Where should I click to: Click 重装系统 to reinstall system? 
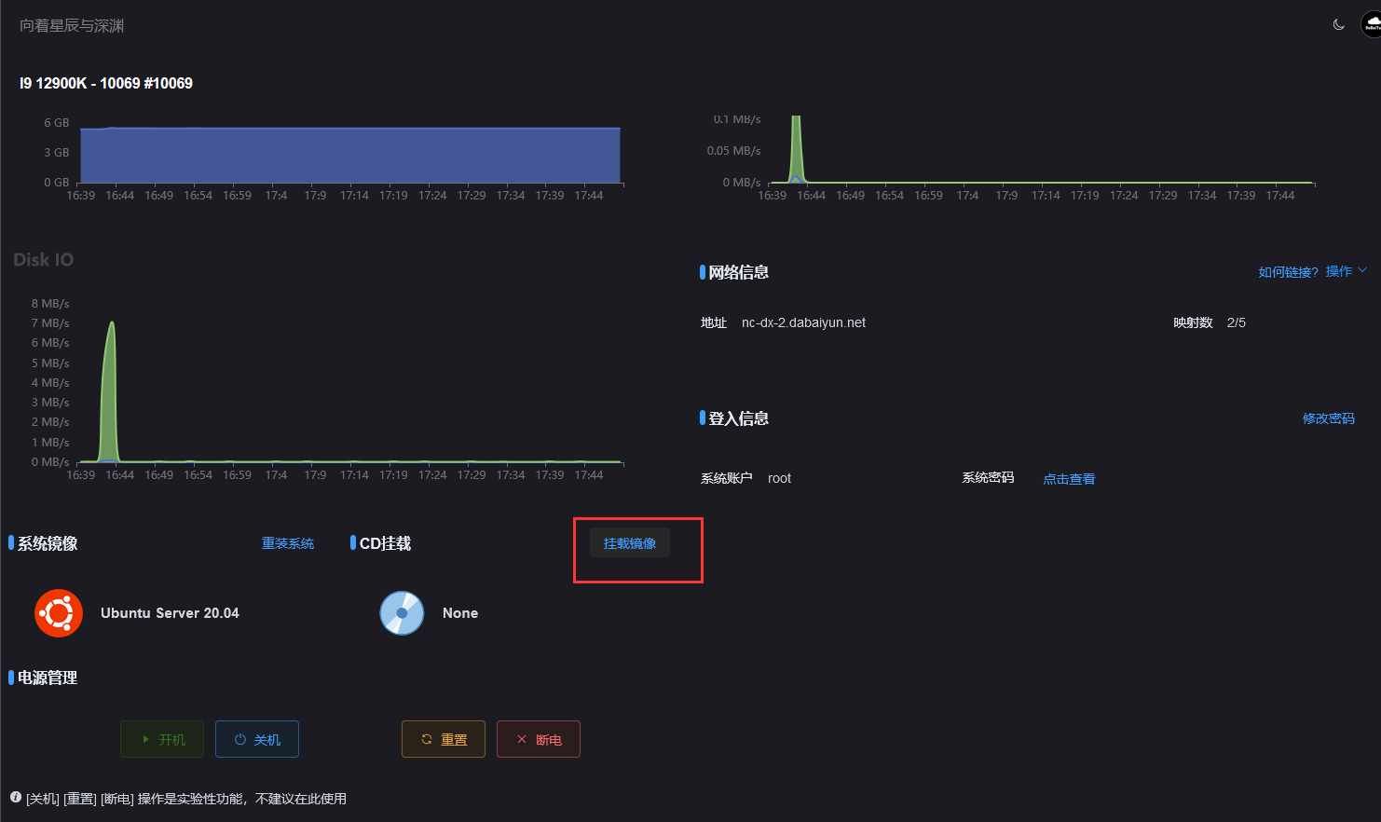288,543
